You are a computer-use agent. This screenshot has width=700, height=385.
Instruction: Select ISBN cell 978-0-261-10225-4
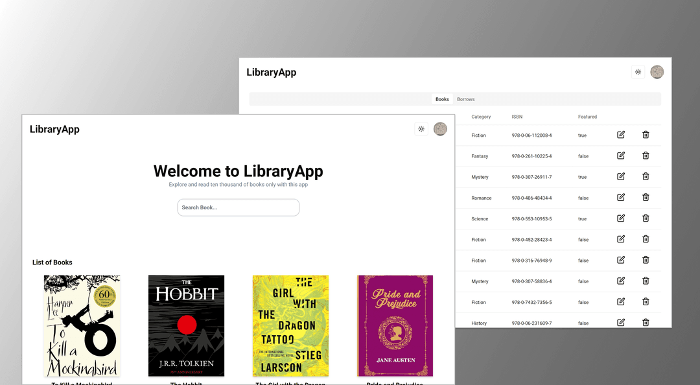pos(531,156)
